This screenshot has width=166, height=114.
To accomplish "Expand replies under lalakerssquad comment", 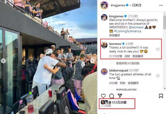I will pyautogui.click(x=126, y=90).
